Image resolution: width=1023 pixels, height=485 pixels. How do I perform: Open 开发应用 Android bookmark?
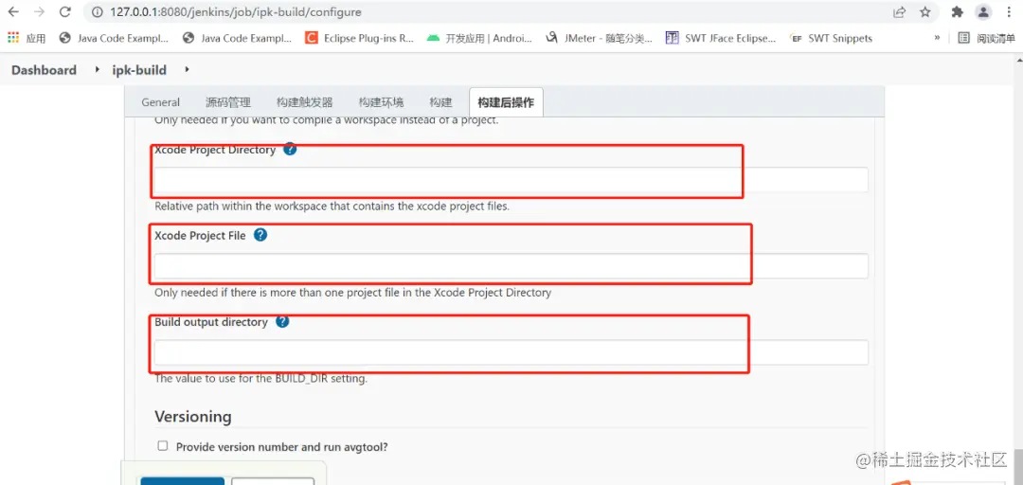coord(479,39)
